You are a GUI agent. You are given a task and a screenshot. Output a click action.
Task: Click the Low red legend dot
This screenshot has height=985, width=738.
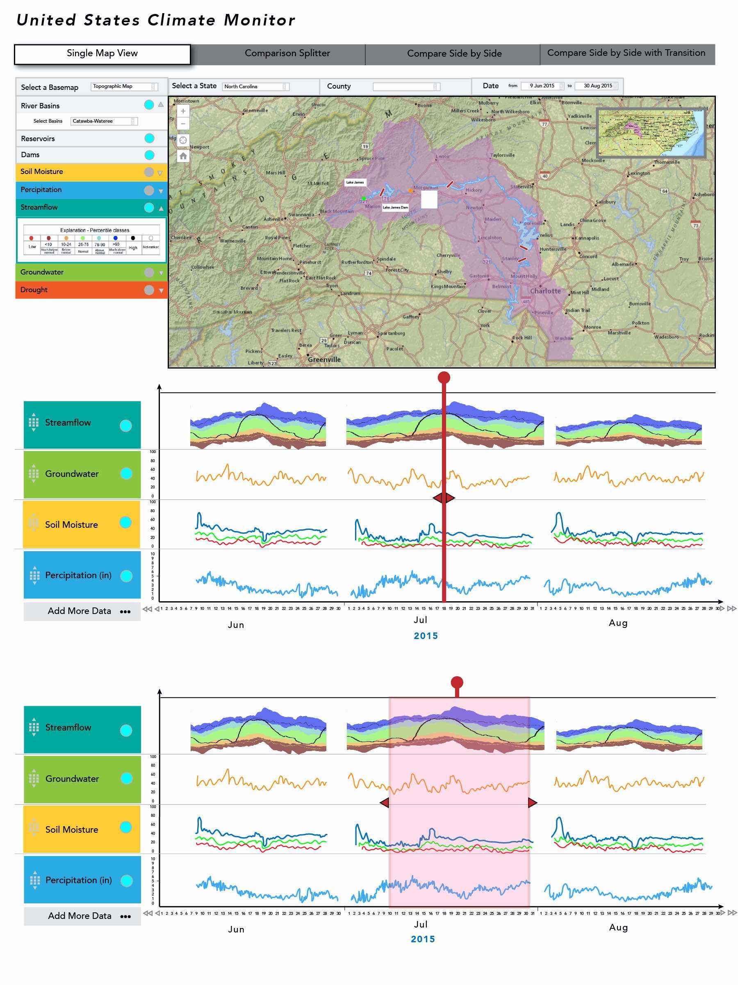(x=31, y=238)
